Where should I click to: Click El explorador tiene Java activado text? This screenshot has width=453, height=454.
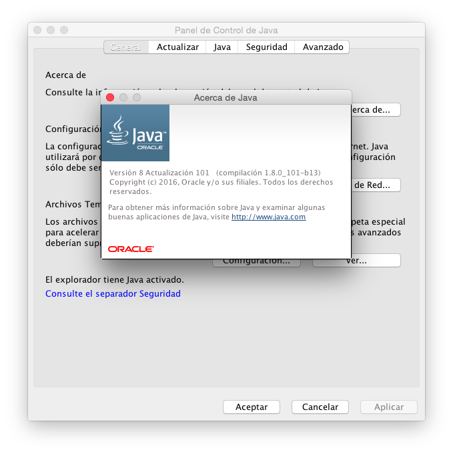tap(115, 280)
